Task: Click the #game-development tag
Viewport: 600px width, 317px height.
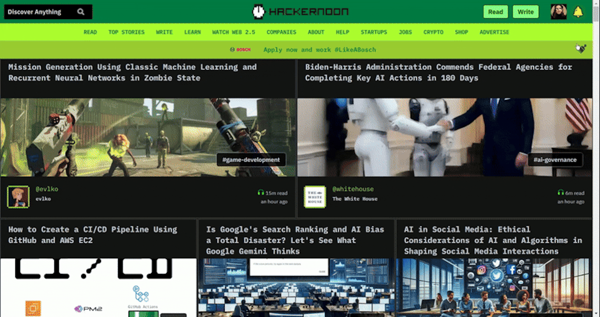Action: pos(251,160)
